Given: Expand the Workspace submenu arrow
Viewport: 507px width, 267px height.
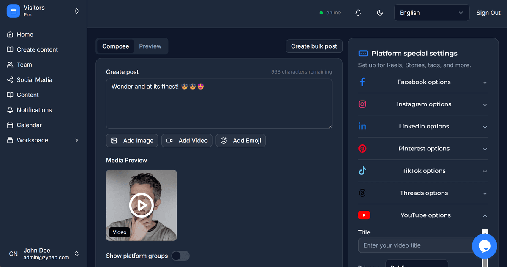Looking at the screenshot, I should [76, 140].
